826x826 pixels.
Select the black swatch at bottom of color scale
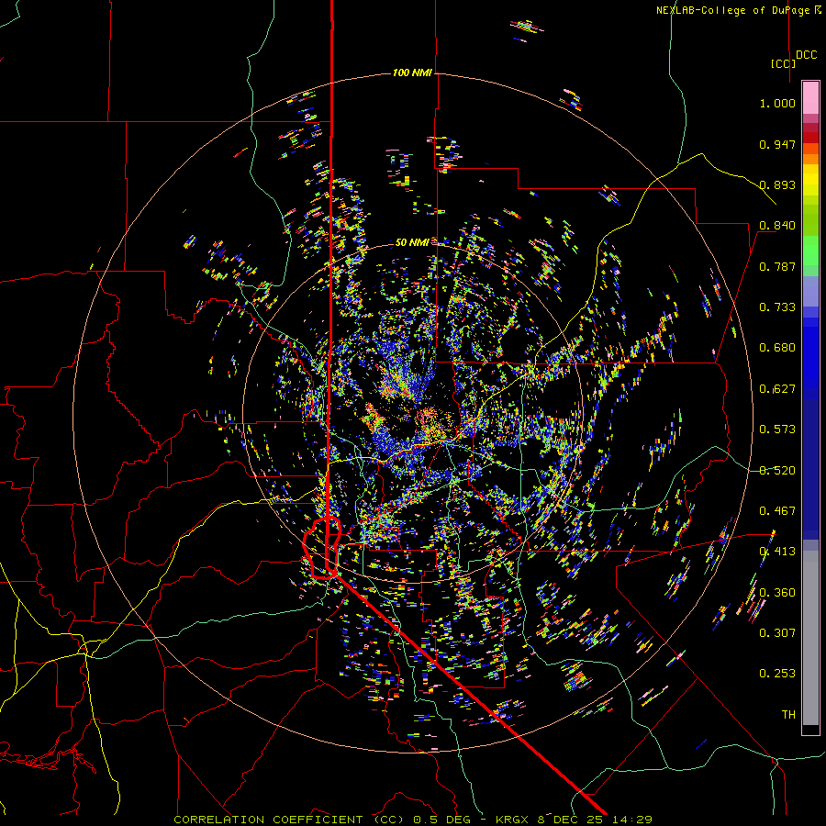pyautogui.click(x=810, y=729)
